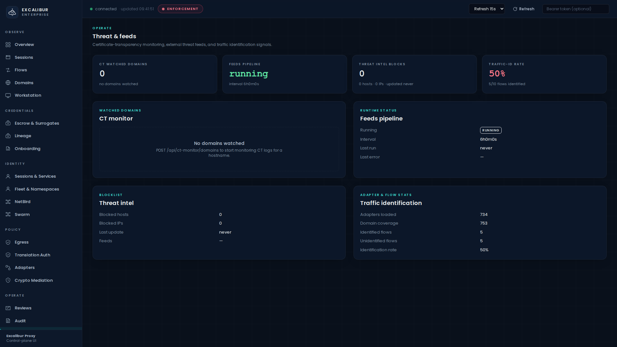Click the NetBird network icon

tap(8, 202)
